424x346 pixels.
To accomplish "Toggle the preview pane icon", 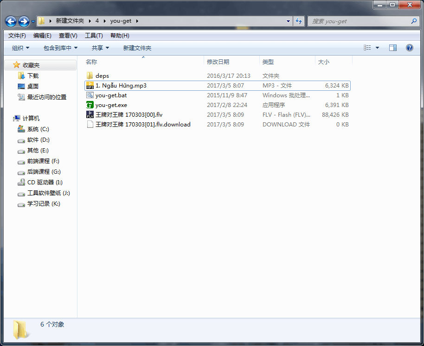I will coord(393,48).
